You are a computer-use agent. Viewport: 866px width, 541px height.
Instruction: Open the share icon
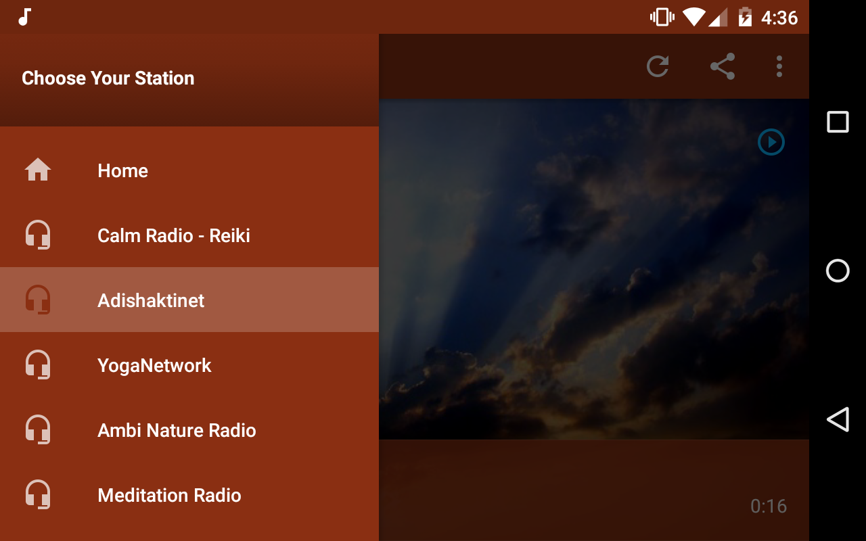(x=723, y=66)
